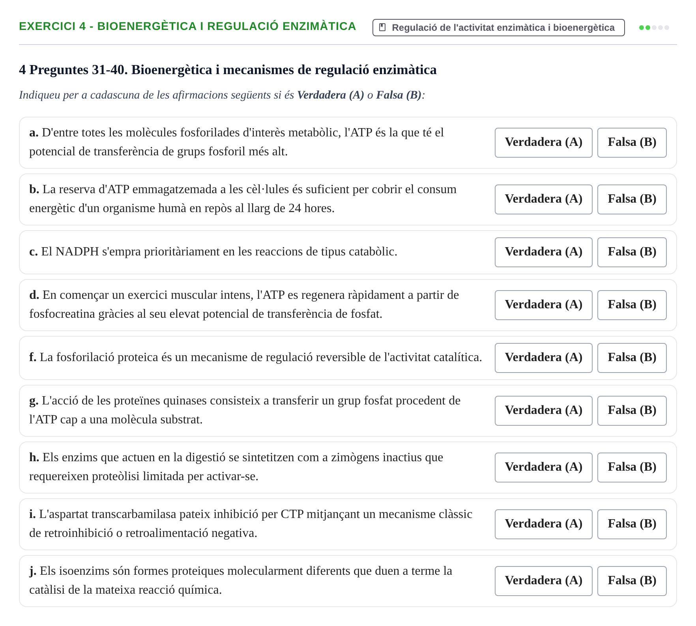Click the 'Indiqueu per a cadascuna' instruction text
The width and height of the screenshot is (696, 626).
[222, 95]
